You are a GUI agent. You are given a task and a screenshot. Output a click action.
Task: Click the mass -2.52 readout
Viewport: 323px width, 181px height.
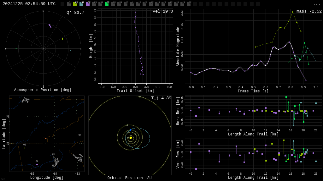coord(309,12)
